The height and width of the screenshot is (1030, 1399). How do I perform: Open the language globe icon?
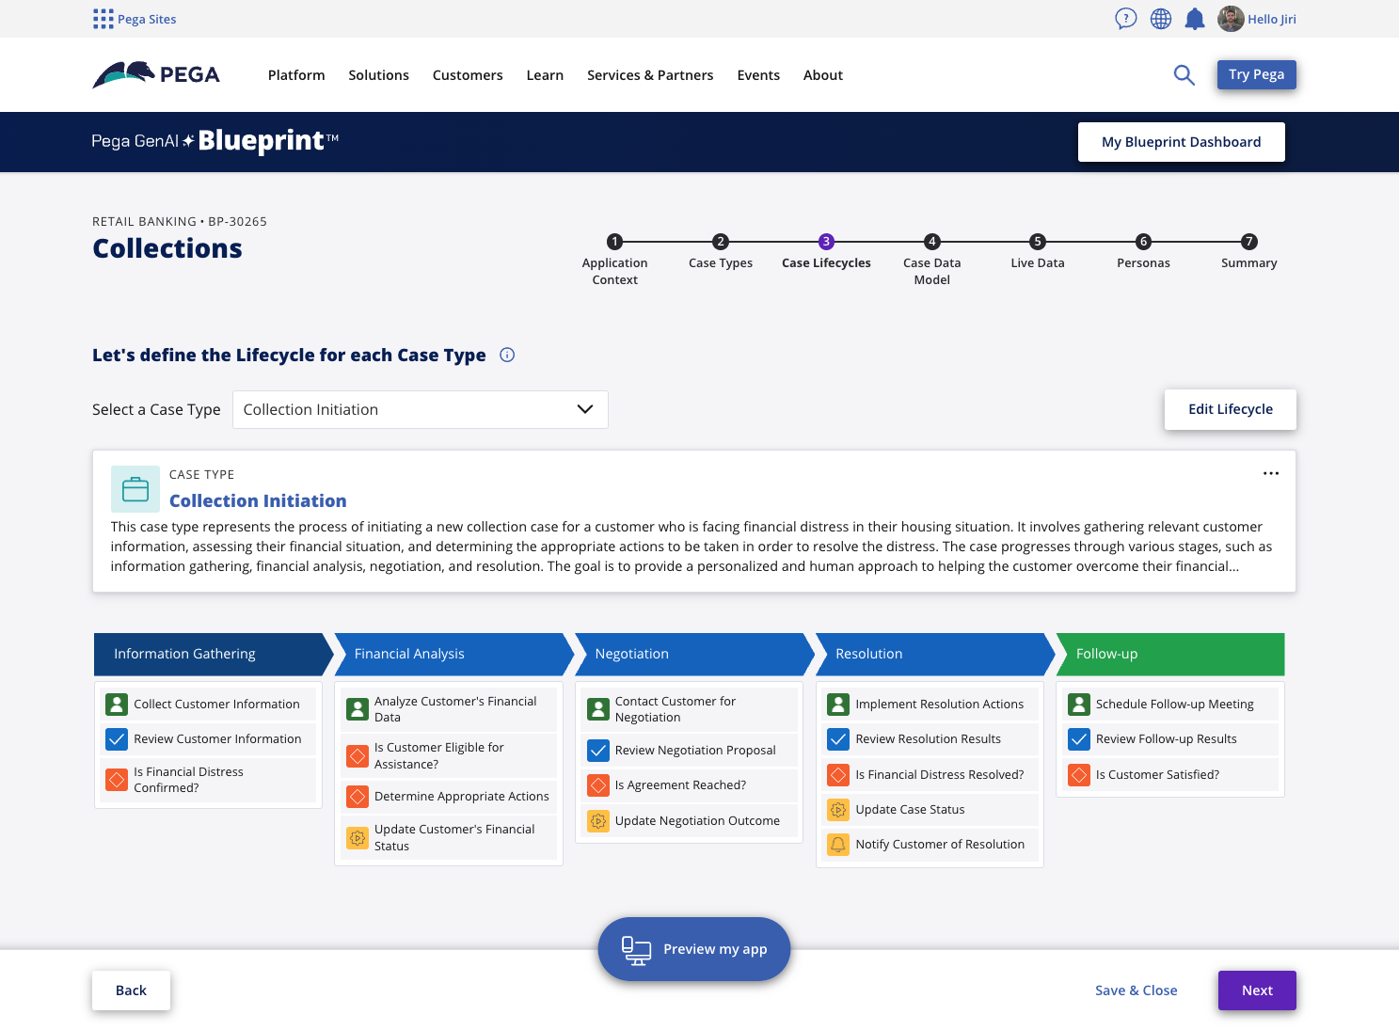[x=1161, y=19]
